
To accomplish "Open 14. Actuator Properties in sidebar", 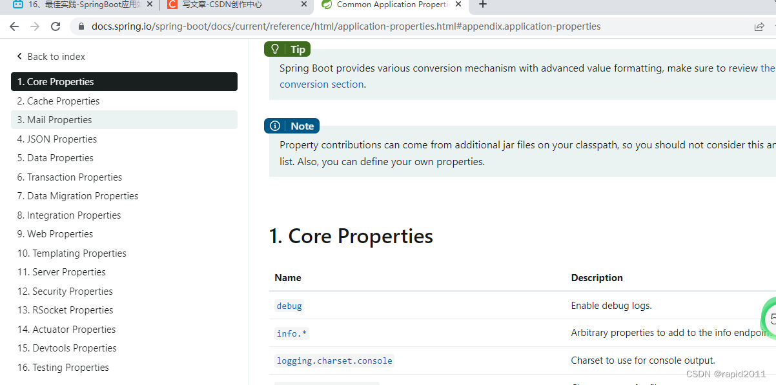I will 124,330.
